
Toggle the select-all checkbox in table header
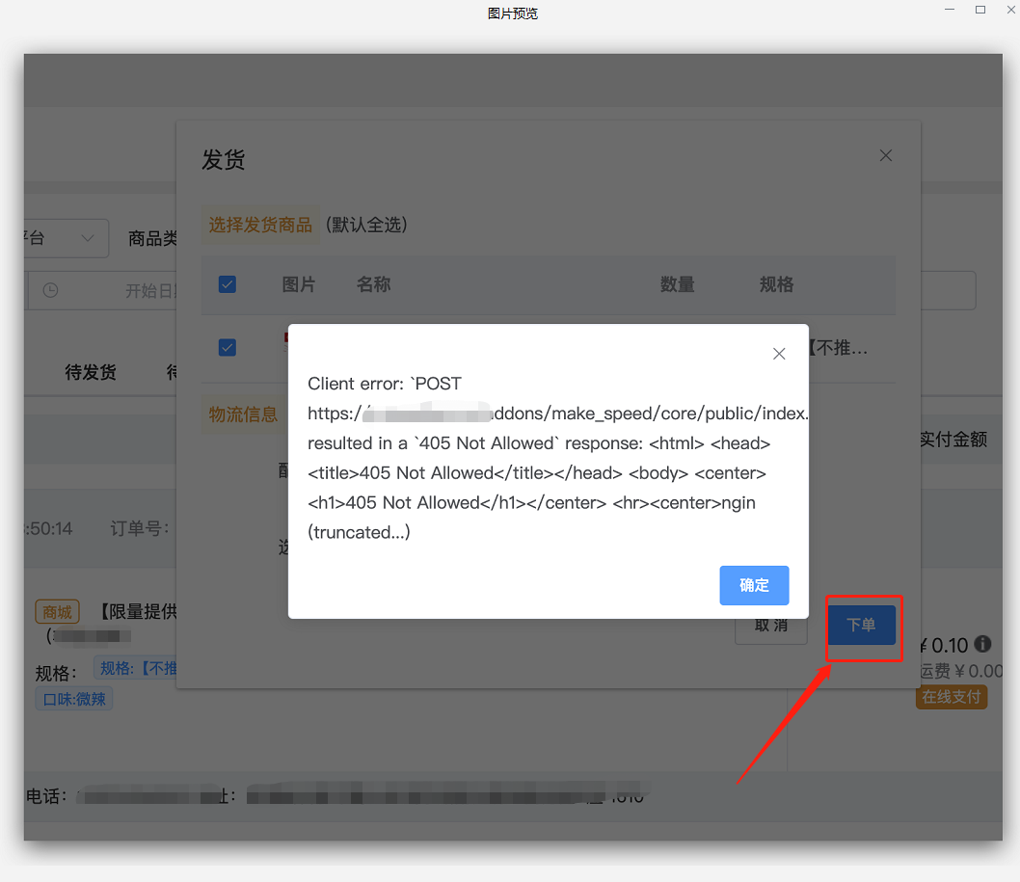227,284
